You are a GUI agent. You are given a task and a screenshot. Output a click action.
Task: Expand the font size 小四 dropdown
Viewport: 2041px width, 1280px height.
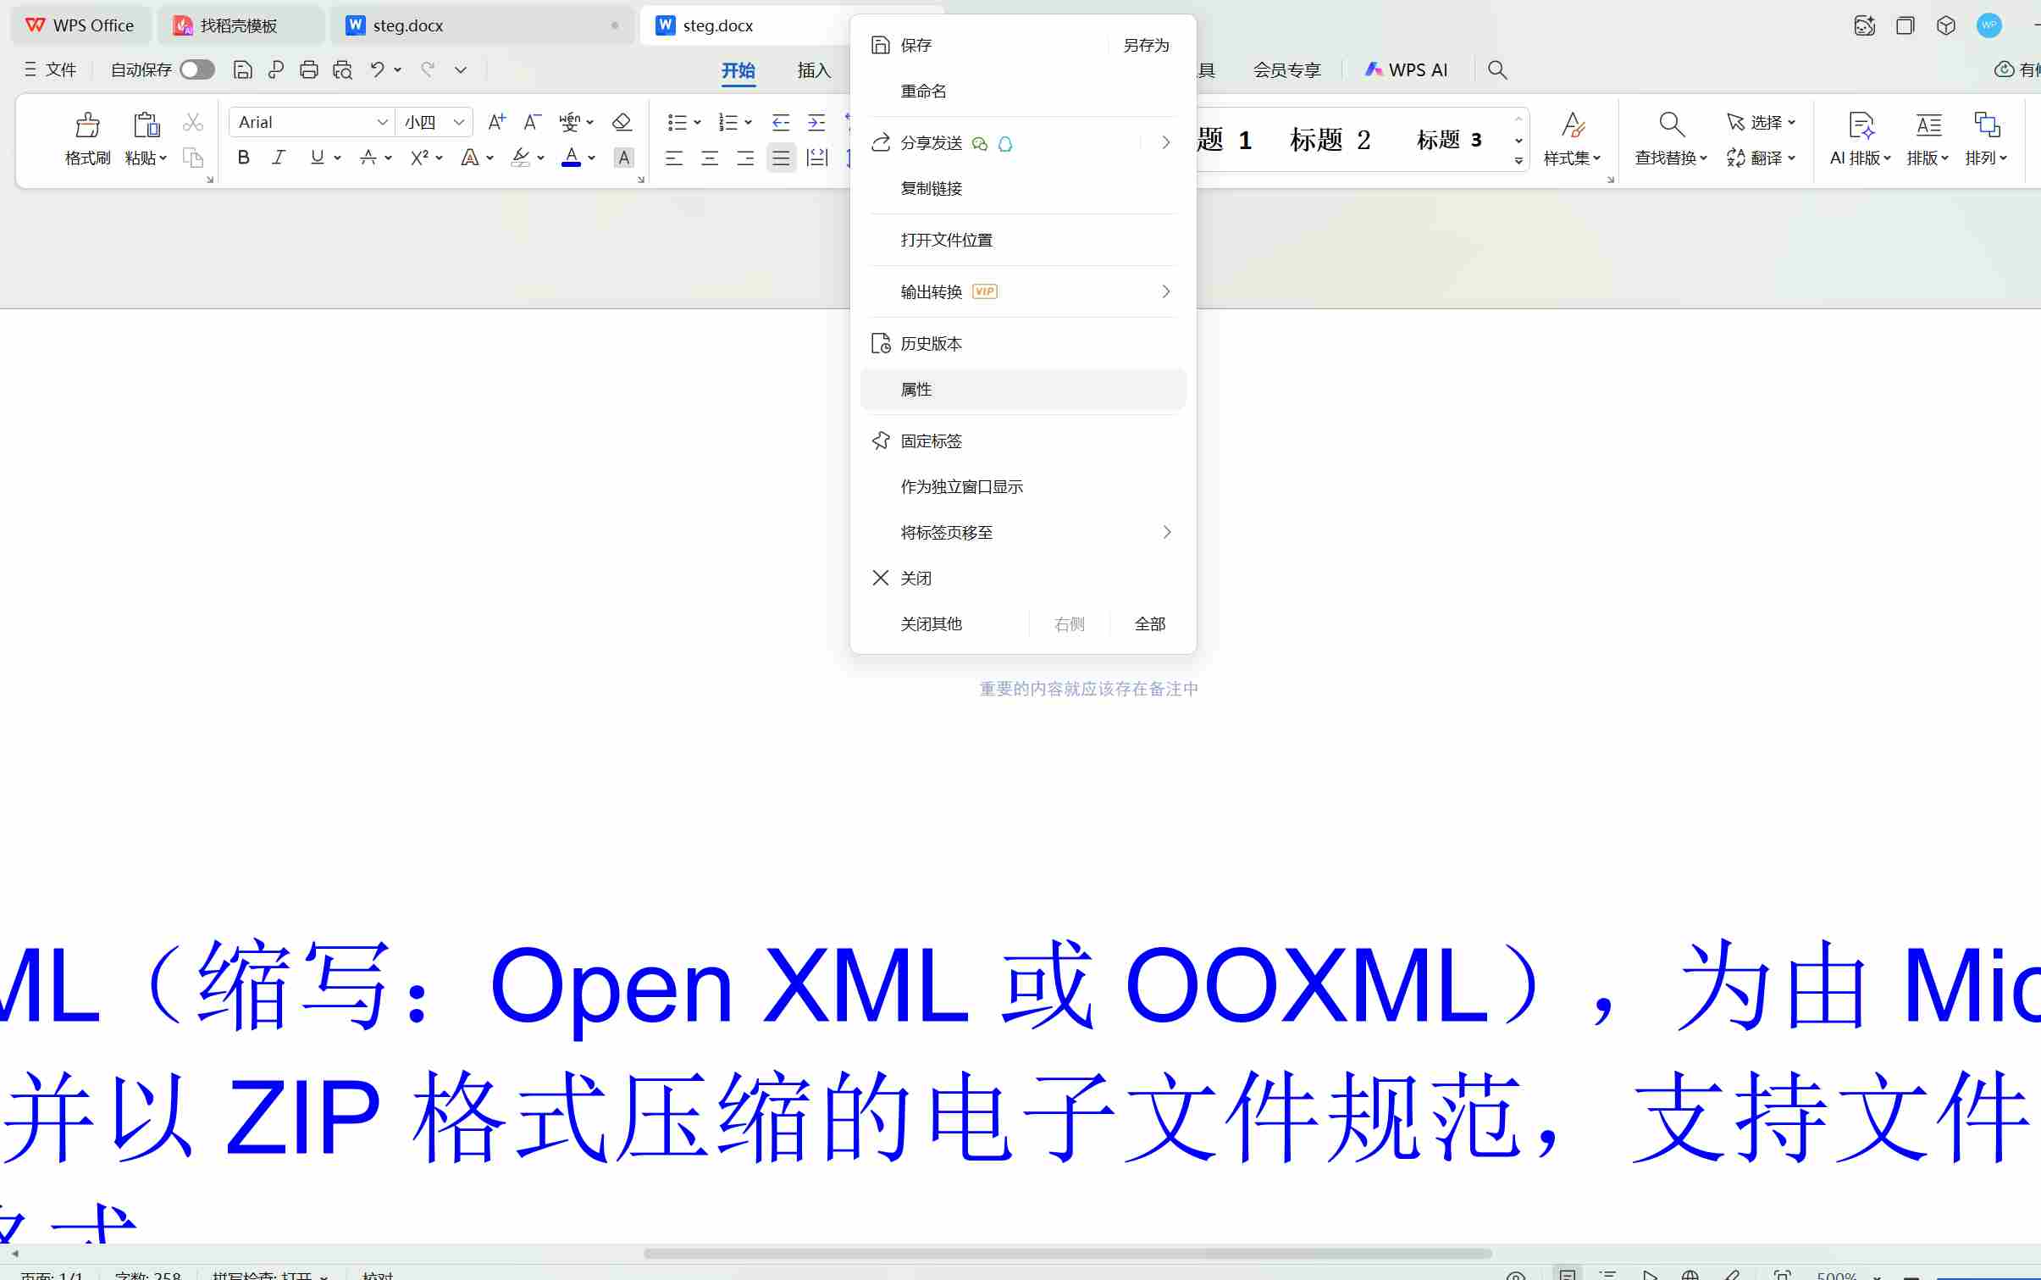point(459,123)
